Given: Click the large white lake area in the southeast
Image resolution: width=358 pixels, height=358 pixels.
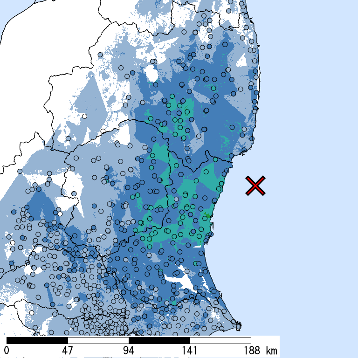Looking at the screenshot, I should [x=186, y=282].
